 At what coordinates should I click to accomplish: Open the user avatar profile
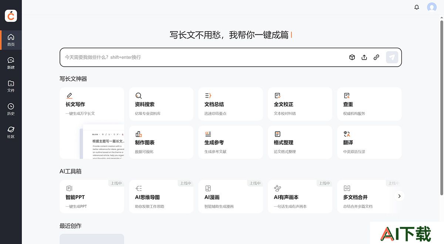(x=431, y=7)
